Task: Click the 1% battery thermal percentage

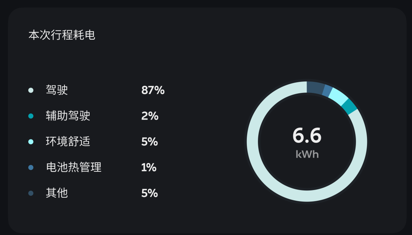Action: pyautogui.click(x=149, y=167)
